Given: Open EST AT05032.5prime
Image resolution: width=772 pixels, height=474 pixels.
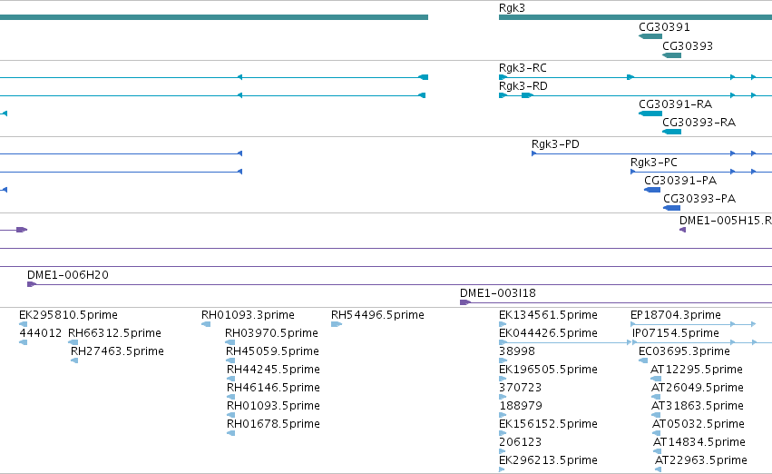Looking at the screenshot, I should pyautogui.click(x=656, y=433).
